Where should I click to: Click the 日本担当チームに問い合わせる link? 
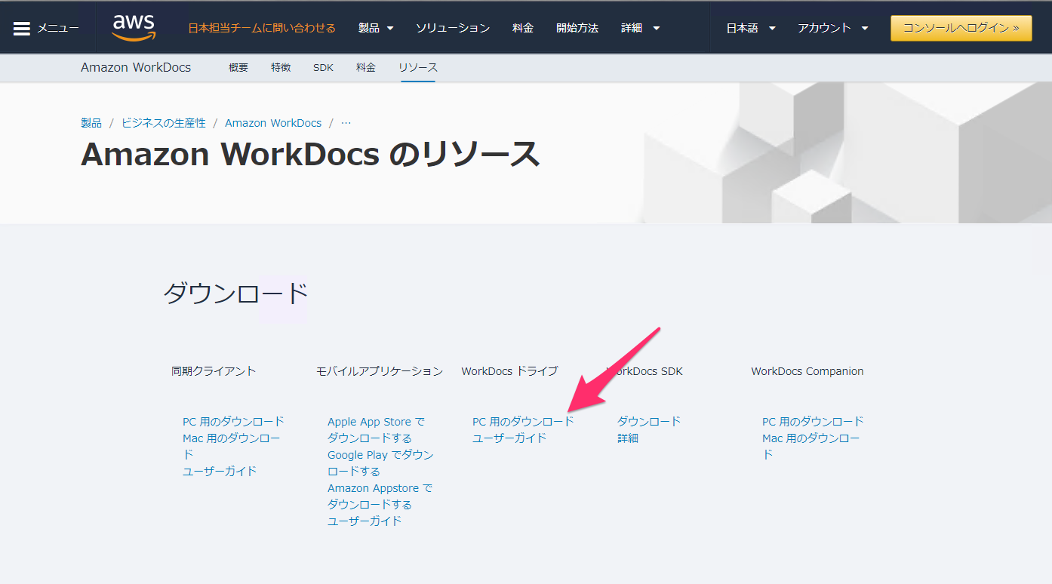tap(262, 26)
